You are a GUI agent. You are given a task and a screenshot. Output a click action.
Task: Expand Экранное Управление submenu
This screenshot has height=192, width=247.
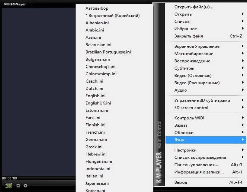point(206,46)
